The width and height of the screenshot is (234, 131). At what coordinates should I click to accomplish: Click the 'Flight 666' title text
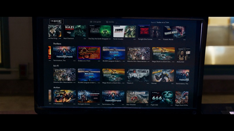click(154, 105)
